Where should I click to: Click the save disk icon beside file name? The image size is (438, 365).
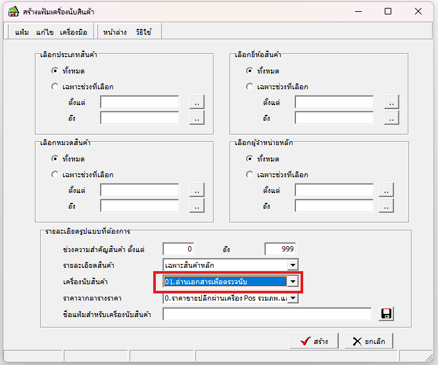click(x=386, y=314)
